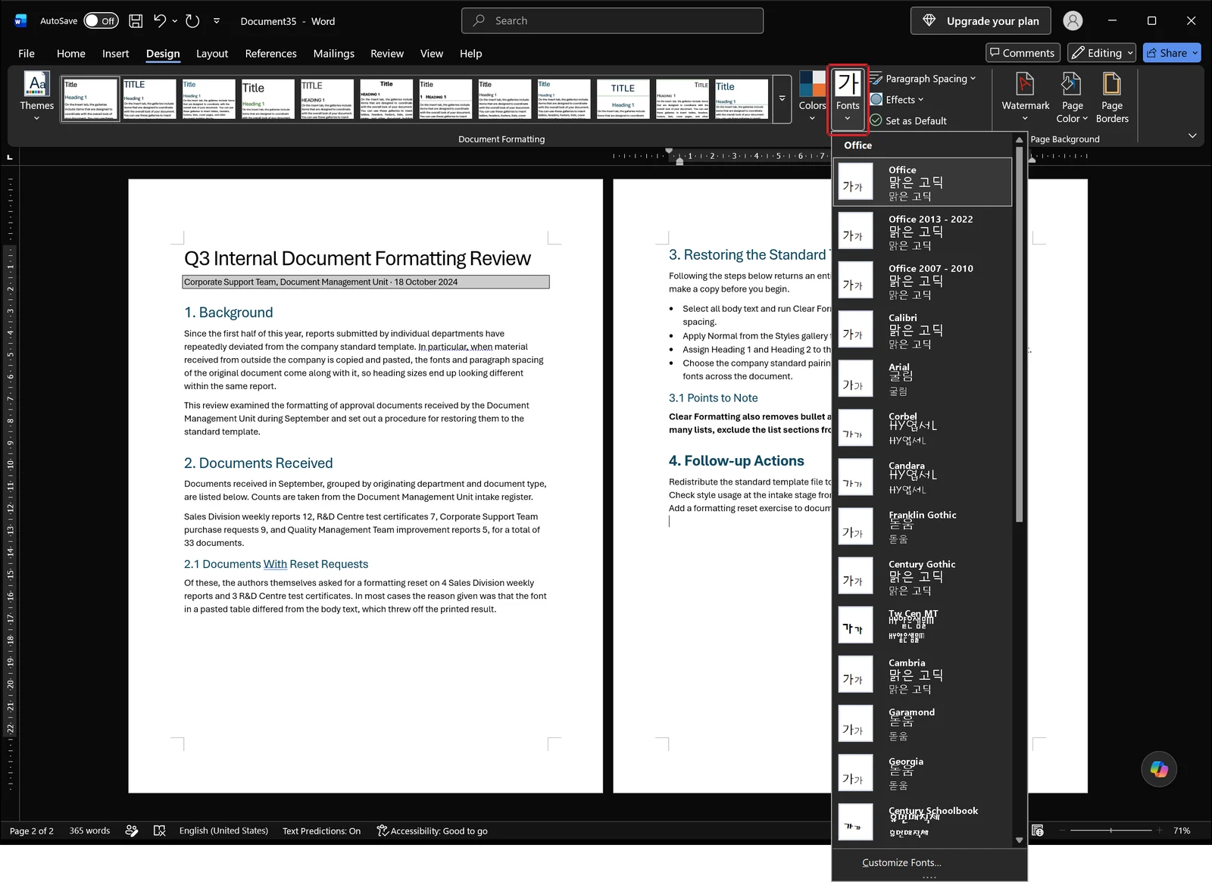Click the Share button
The image size is (1212, 882).
1171,53
